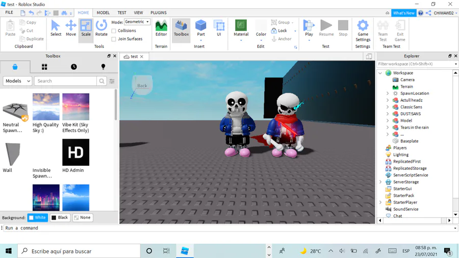Collapse the Workspace tree node
This screenshot has width=459, height=258.
[x=380, y=73]
